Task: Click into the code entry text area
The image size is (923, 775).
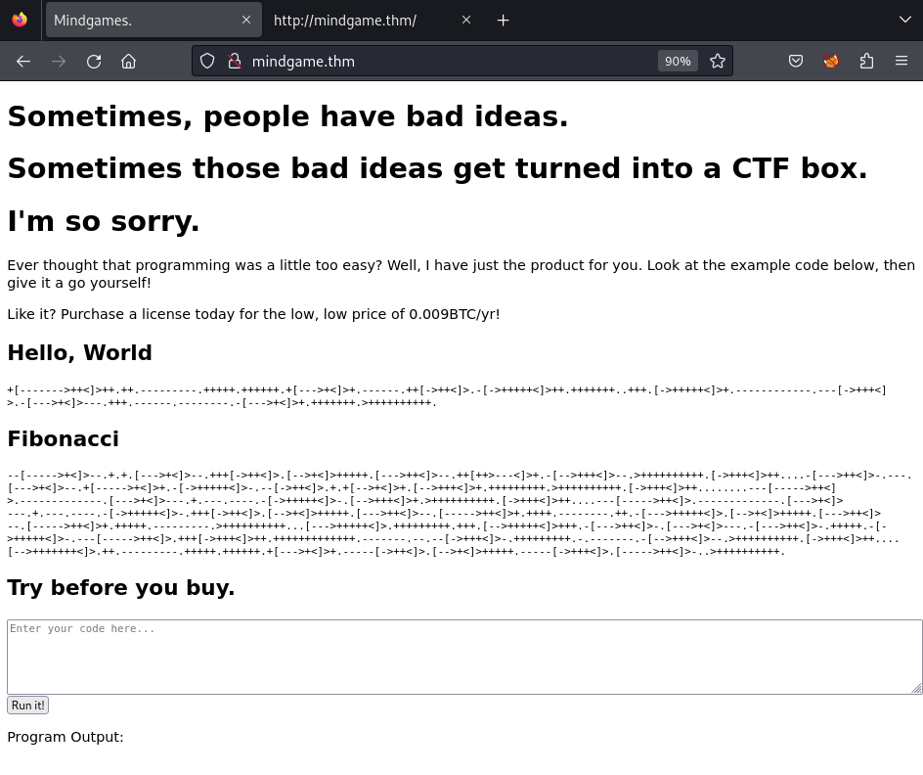Action: (463, 657)
